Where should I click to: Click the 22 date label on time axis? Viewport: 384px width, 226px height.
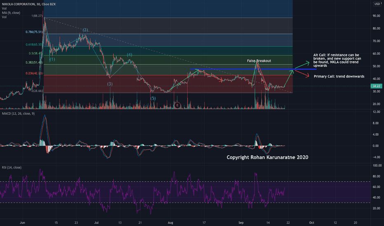tap(288, 223)
